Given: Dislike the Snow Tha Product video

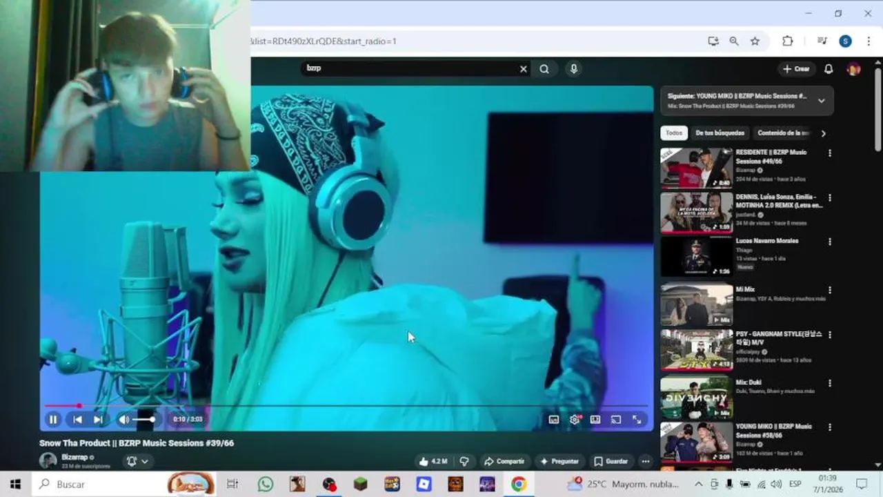Looking at the screenshot, I should pos(464,461).
